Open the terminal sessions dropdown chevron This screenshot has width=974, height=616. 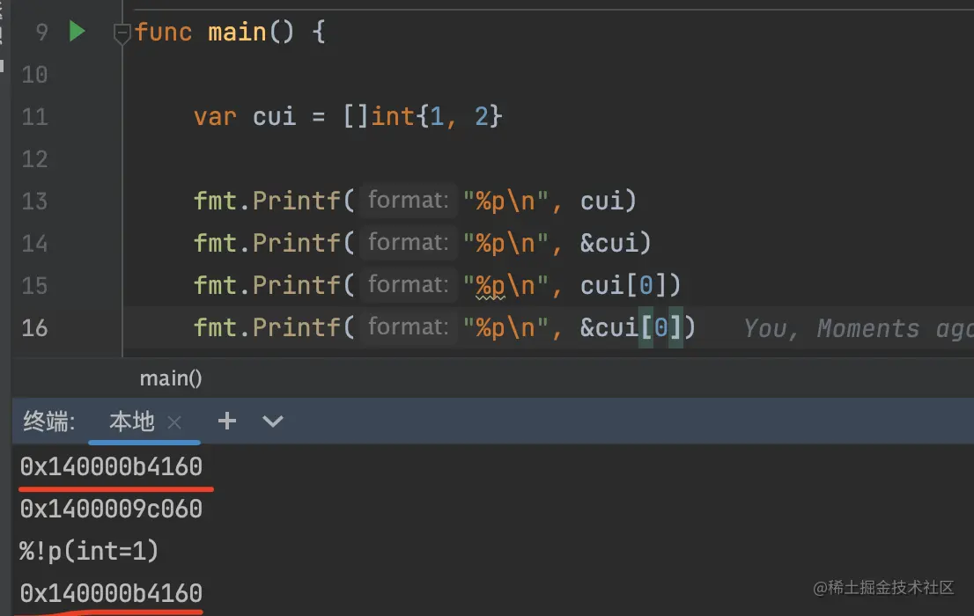tap(273, 422)
